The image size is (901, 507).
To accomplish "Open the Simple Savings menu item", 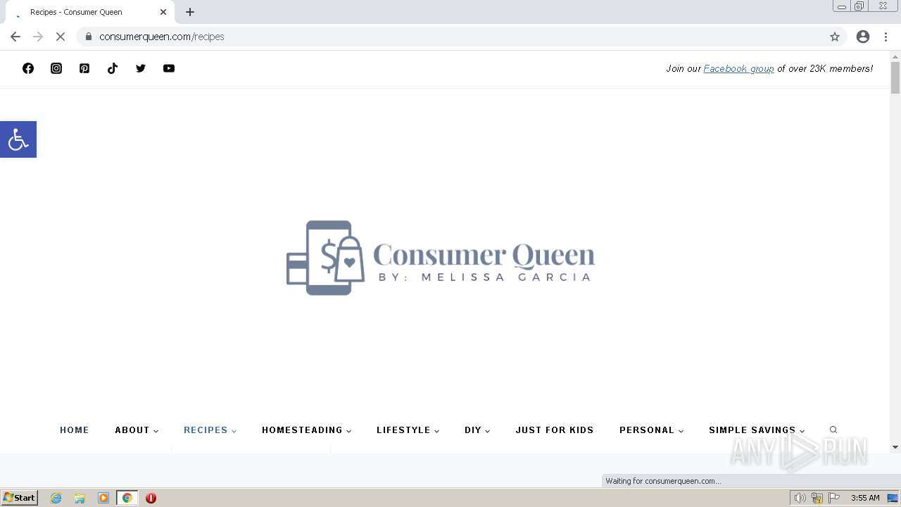I will click(x=752, y=430).
